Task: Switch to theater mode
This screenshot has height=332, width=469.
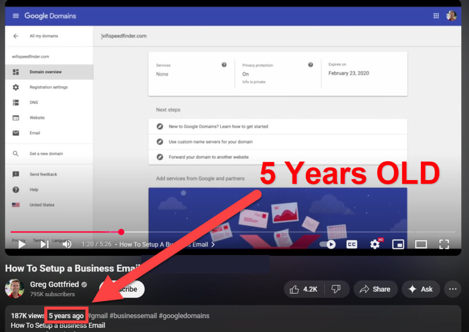Action: 421,245
